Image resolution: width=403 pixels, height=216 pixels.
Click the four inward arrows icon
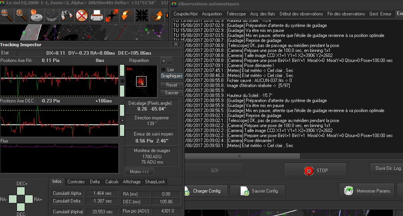click(142, 16)
